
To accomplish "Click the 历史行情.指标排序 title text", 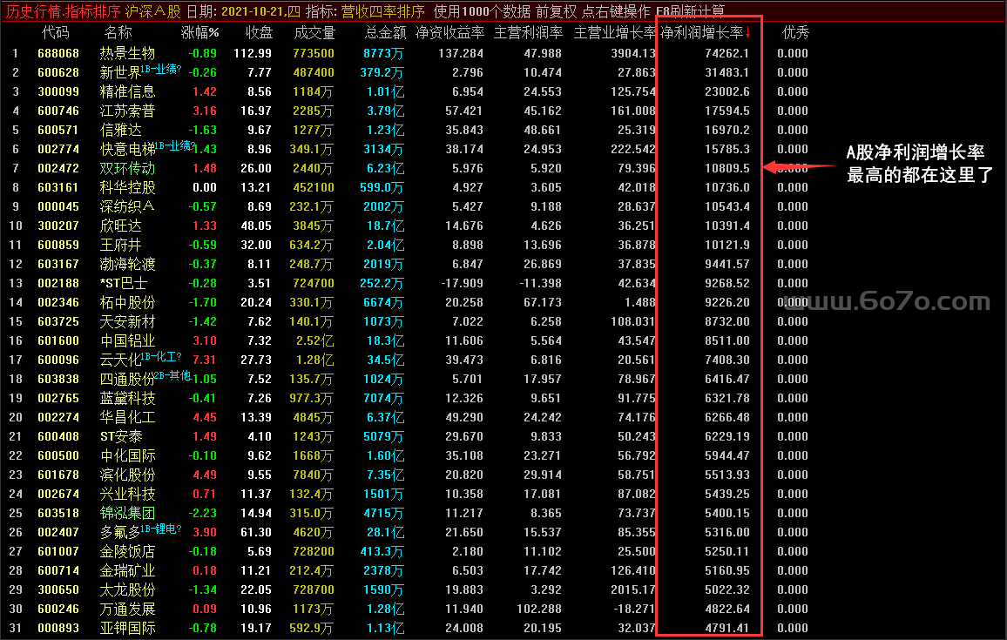I will click(x=63, y=11).
